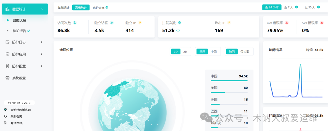
Task: Expand the 防护日志 menu chevron
Action: 42,42
